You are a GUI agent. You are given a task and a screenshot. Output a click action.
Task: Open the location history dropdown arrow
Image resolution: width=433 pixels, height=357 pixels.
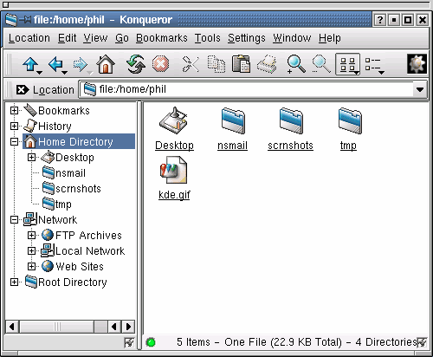420,90
